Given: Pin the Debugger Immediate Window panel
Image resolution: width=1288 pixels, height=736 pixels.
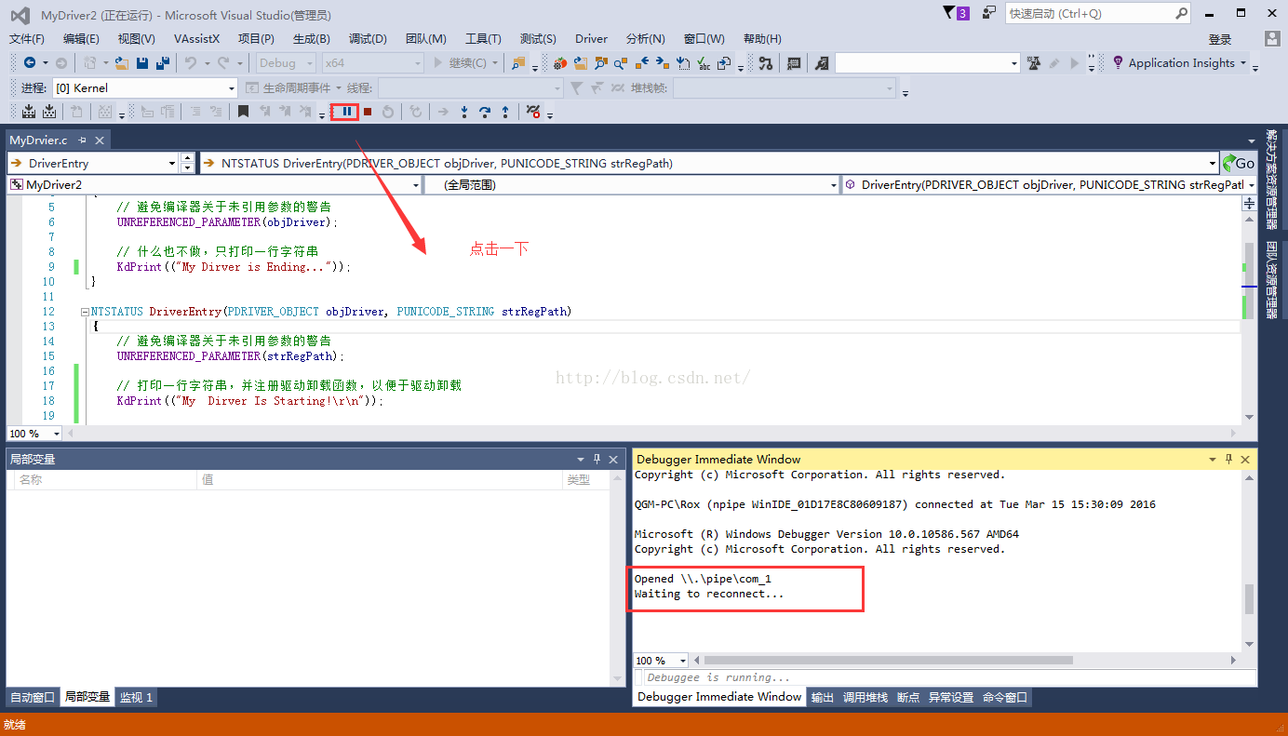Looking at the screenshot, I should pyautogui.click(x=1228, y=460).
